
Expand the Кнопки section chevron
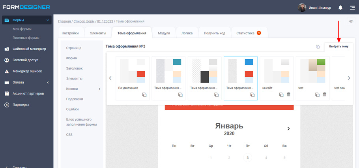99,89
